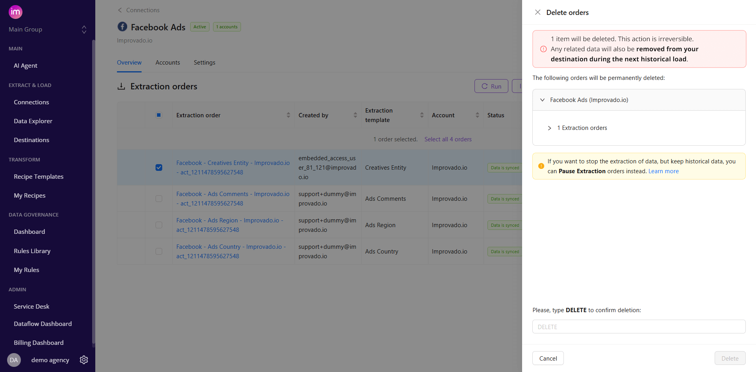This screenshot has width=756, height=372.
Task: Close the Delete orders panel
Action: 537,12
